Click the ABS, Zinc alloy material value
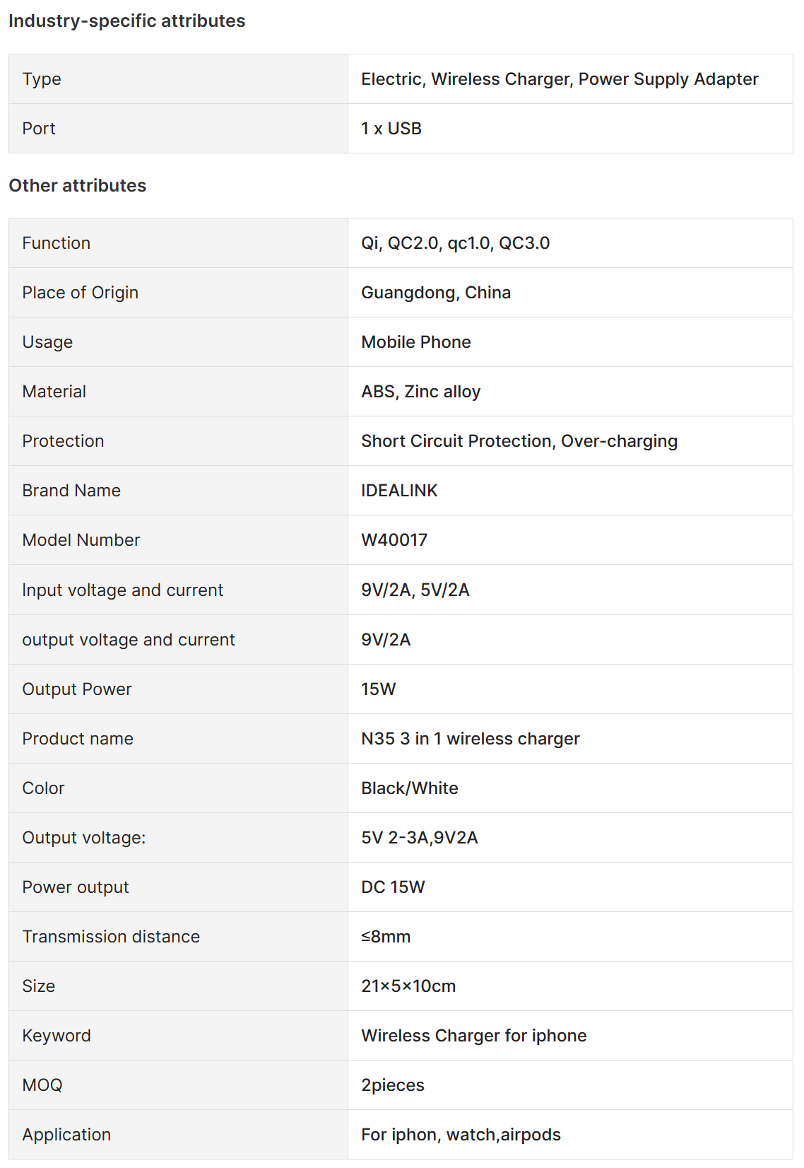Viewport: 804px width, 1168px height. point(421,392)
